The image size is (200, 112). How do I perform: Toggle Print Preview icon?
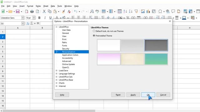tap(37, 12)
